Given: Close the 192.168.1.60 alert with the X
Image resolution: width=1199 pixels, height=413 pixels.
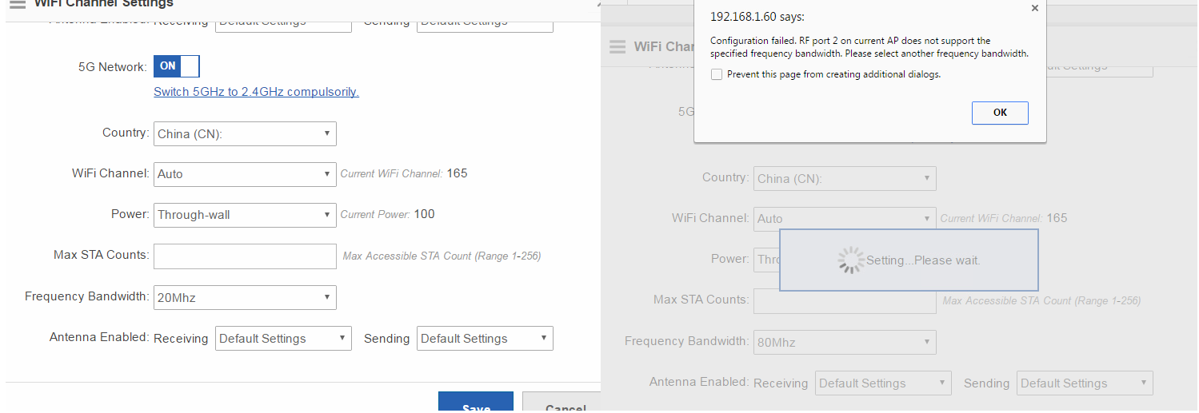Looking at the screenshot, I should (1034, 8).
